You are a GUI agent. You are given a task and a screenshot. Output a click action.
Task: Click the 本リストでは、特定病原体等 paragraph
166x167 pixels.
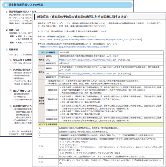pyautogui.click(x=73, y=31)
